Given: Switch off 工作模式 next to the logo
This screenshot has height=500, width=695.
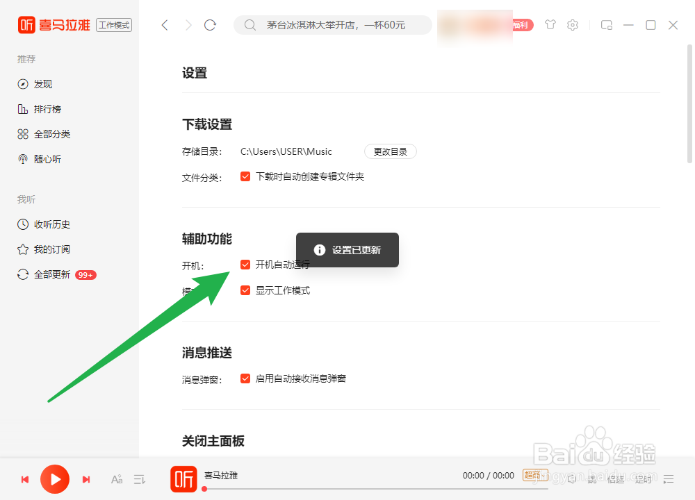Looking at the screenshot, I should coord(113,24).
